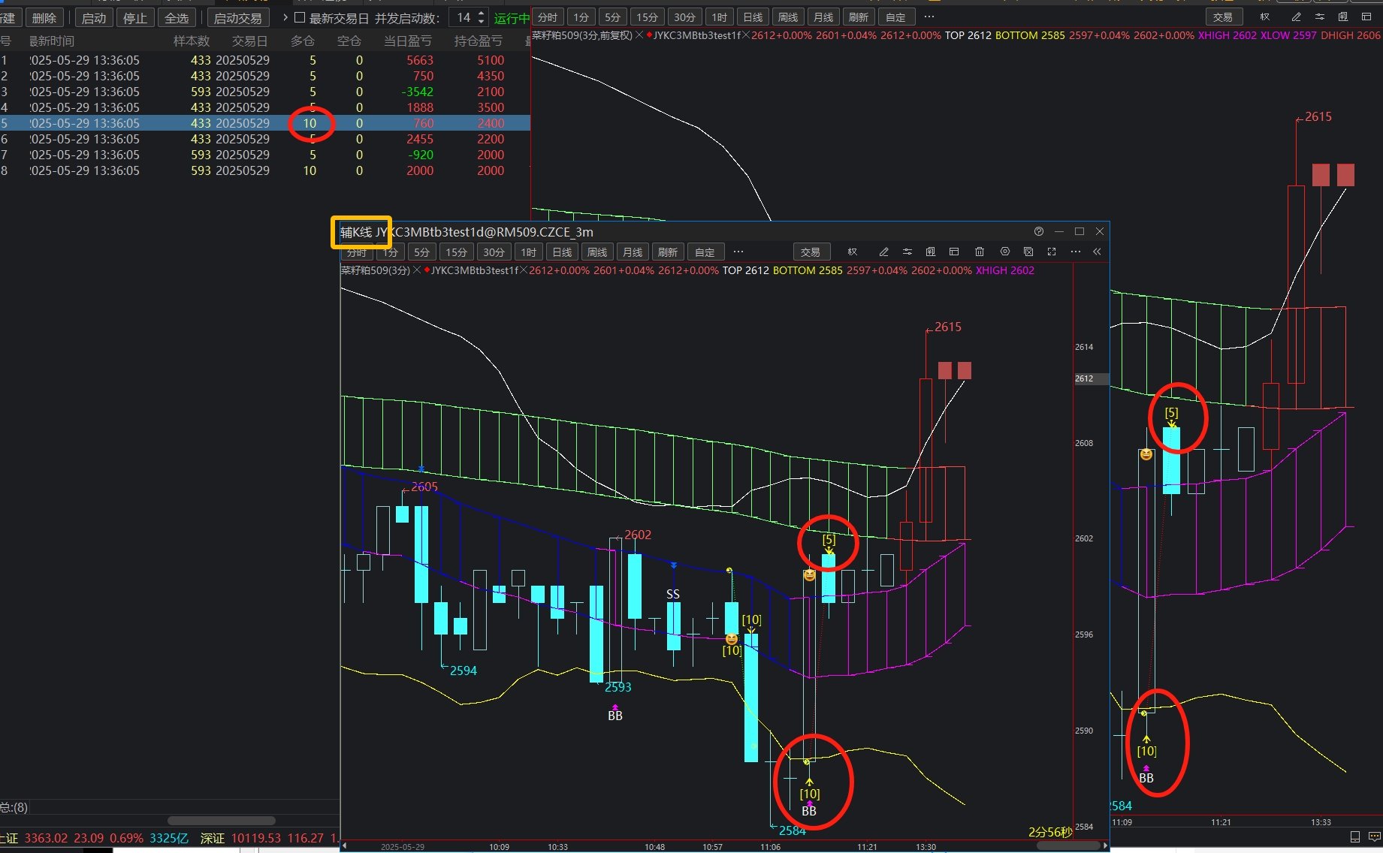The width and height of the screenshot is (1383, 853).
Task: Click the window icon in bottom-right status bar
Action: [x=1355, y=836]
